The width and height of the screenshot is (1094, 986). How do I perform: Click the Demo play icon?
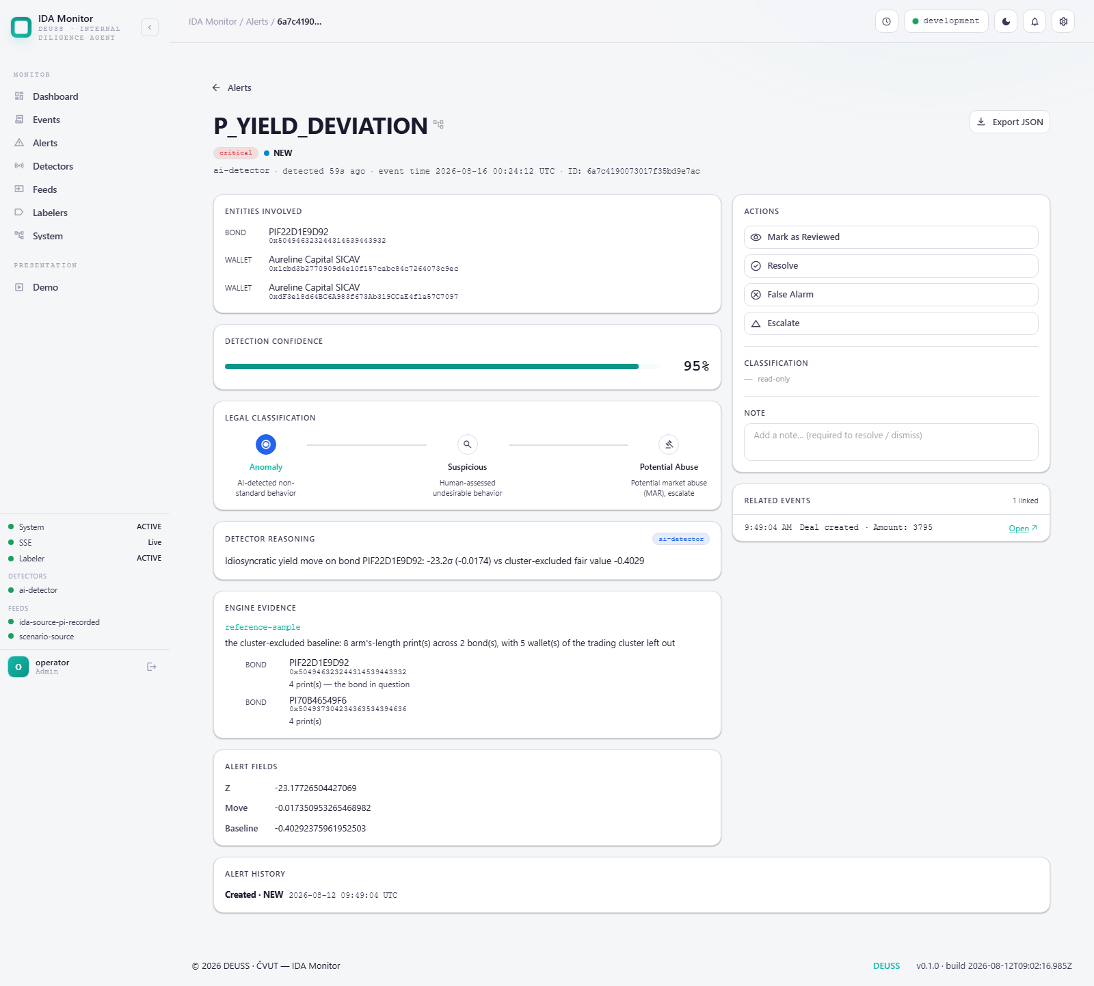coord(19,287)
